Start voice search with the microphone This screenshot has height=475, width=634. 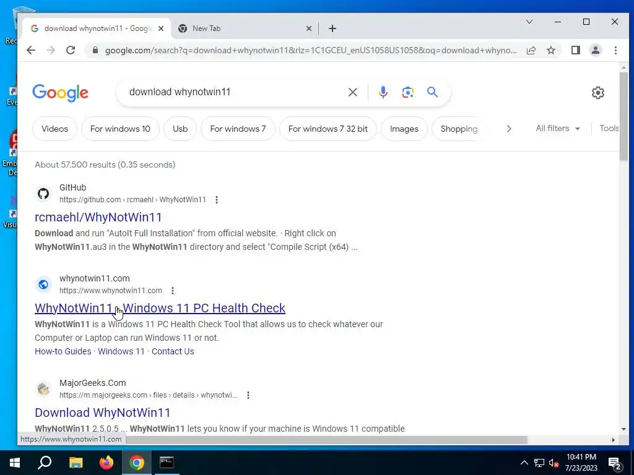[x=383, y=92]
